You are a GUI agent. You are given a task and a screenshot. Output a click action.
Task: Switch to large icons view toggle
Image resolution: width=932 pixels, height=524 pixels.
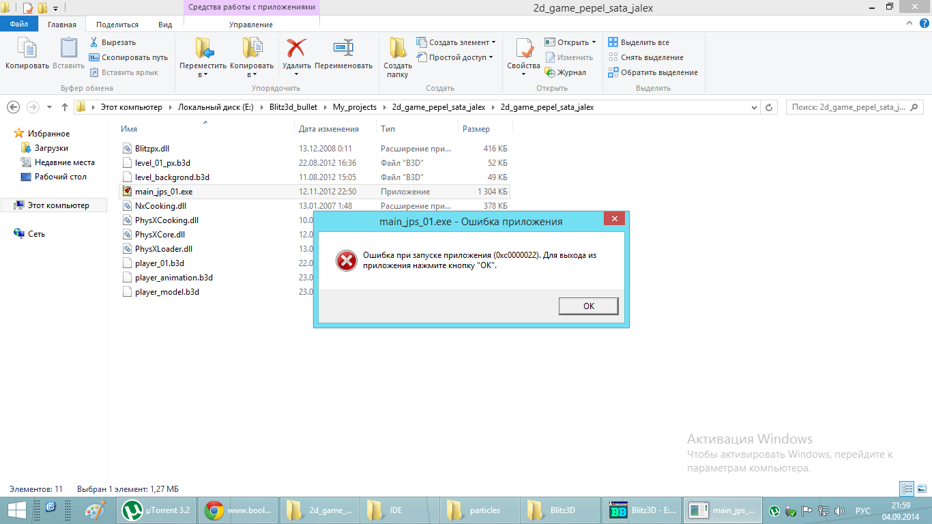pos(921,489)
